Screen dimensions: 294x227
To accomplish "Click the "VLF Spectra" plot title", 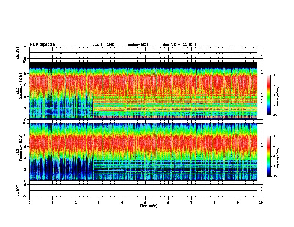I will point(42,45).
